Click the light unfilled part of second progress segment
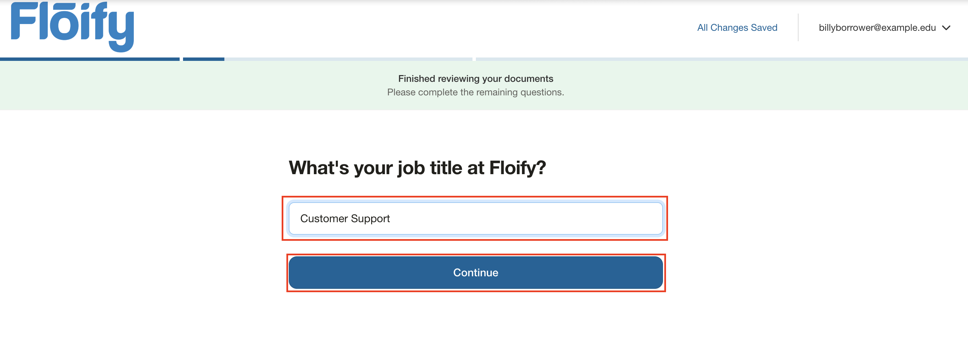 (348, 59)
